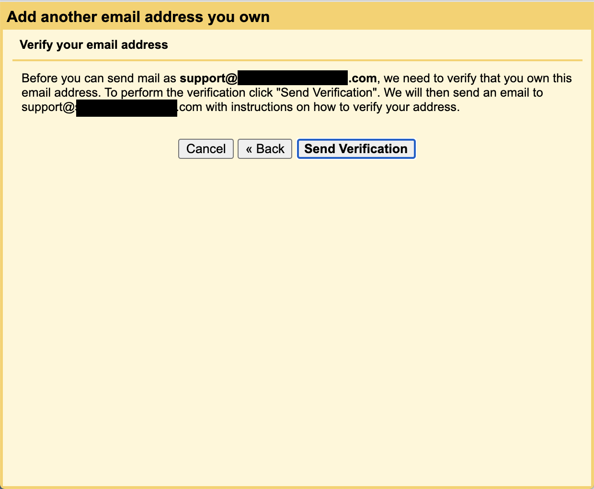
Task: Cancel adding the email address
Action: coord(206,149)
